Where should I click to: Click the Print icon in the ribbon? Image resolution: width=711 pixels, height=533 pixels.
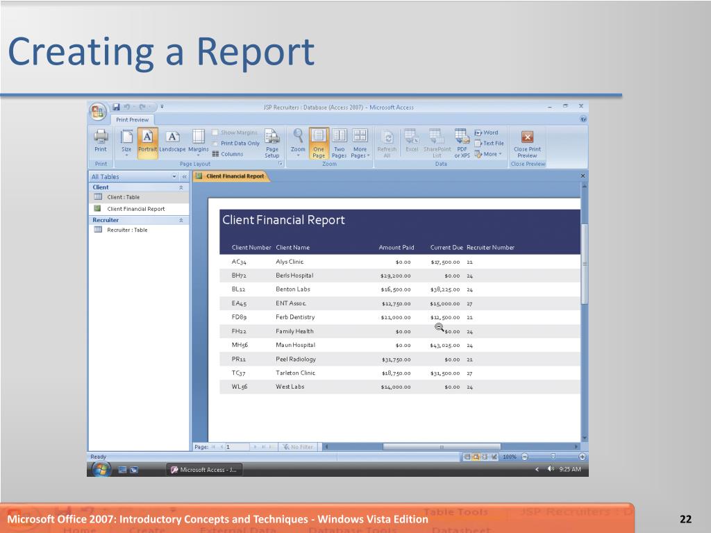click(x=101, y=140)
